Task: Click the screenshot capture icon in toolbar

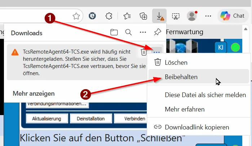Action: (176, 16)
